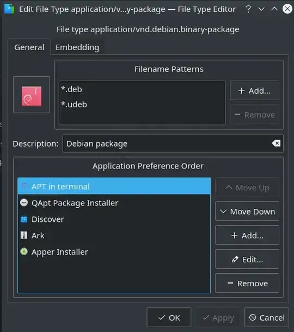Click the Apply button
The image size is (294, 332).
[218, 317]
